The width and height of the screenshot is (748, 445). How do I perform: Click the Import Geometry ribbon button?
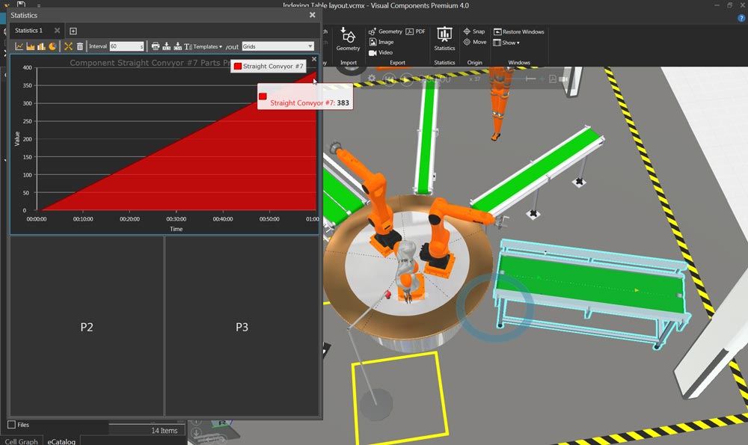click(x=348, y=39)
